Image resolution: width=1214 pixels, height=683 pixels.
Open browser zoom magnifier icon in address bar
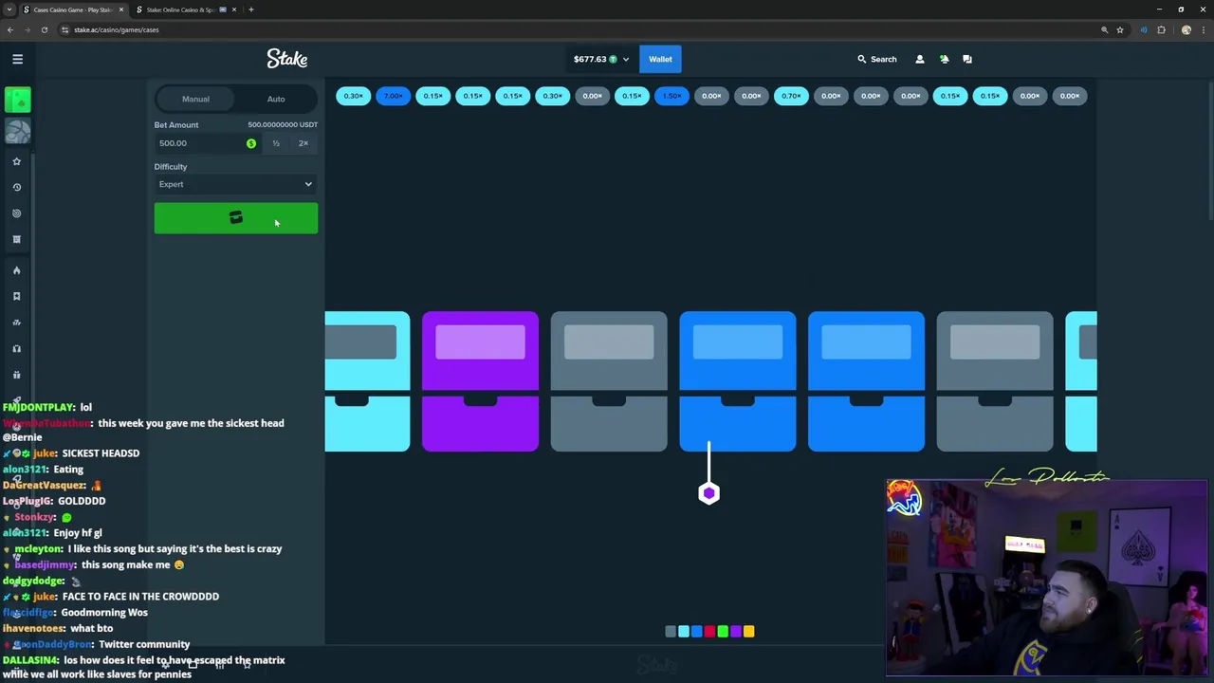[1104, 29]
